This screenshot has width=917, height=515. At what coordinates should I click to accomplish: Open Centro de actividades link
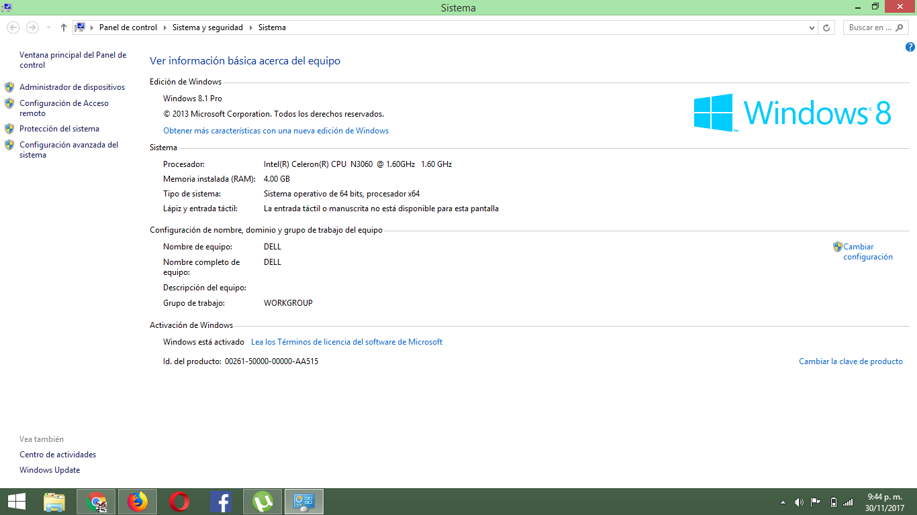[x=58, y=455]
